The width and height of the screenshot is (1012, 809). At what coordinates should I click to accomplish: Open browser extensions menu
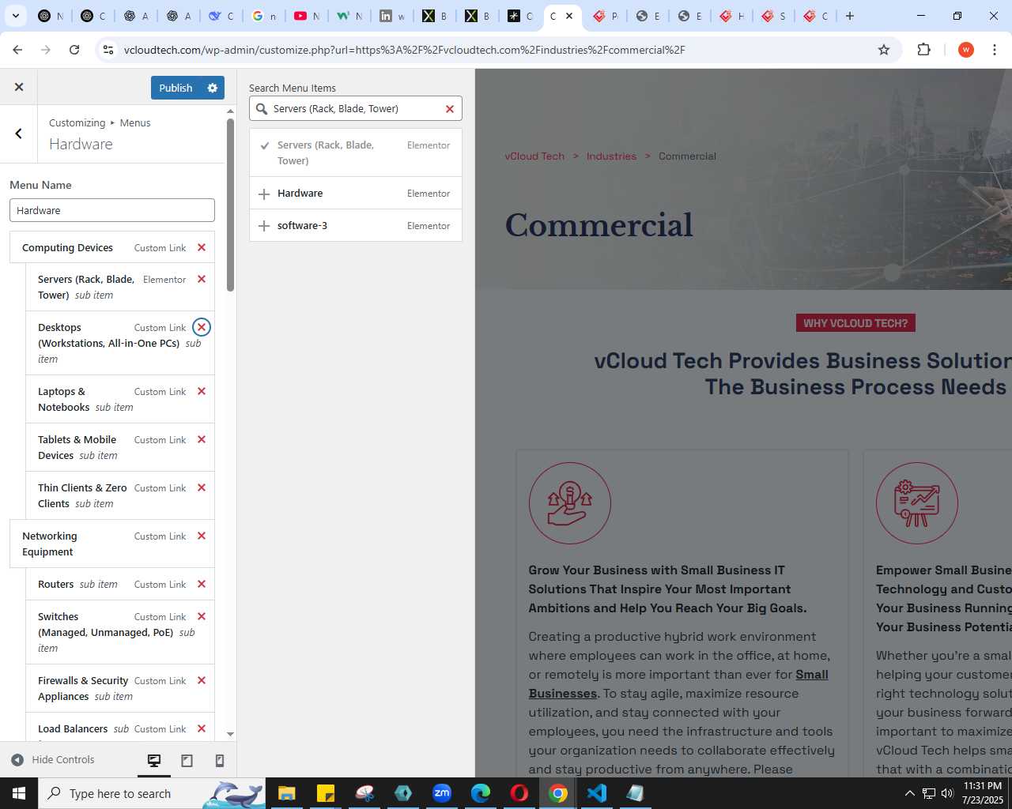click(923, 50)
